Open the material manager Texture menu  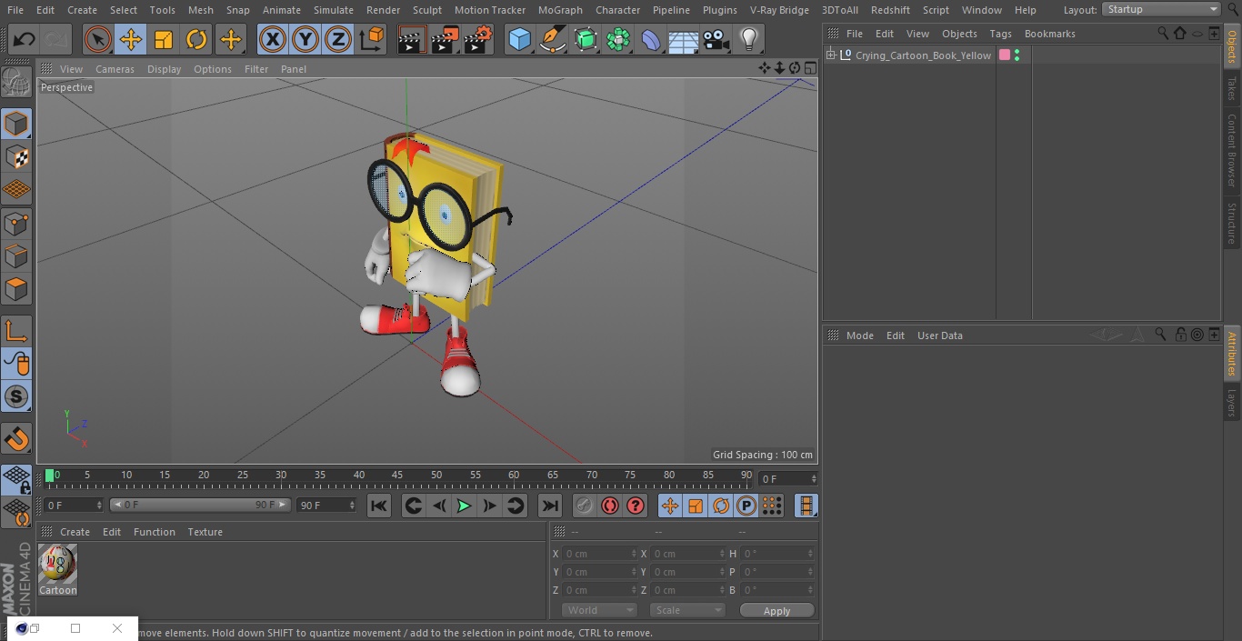point(205,532)
